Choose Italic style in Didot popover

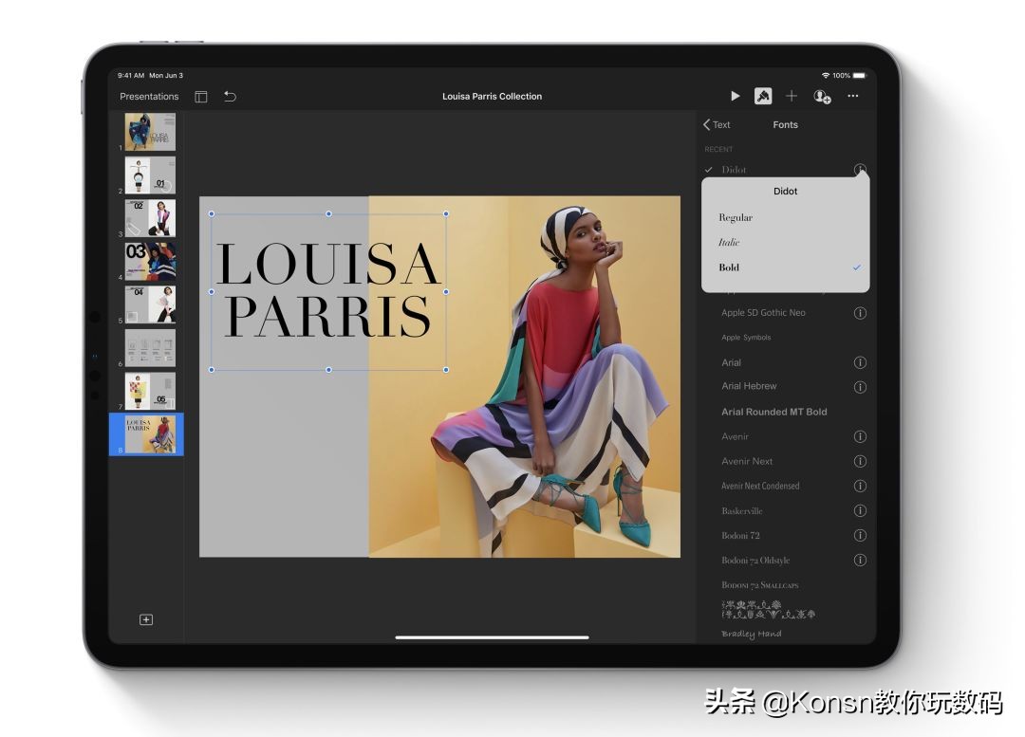tap(729, 242)
